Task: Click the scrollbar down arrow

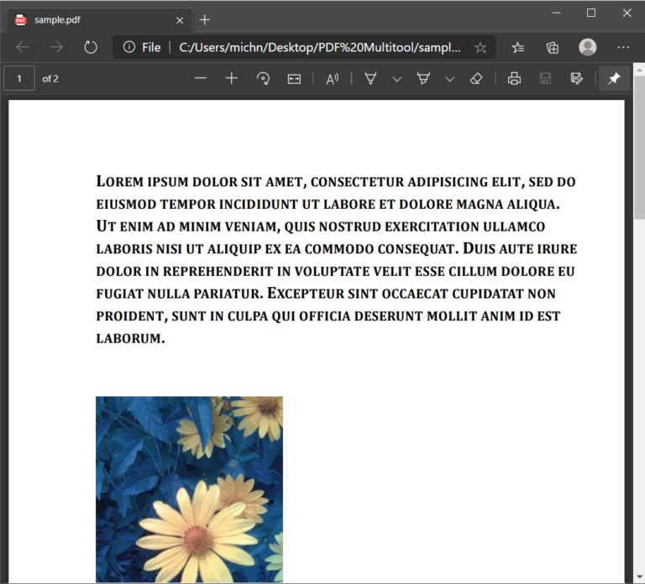Action: (x=639, y=576)
